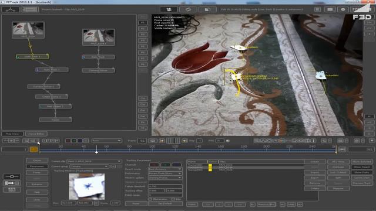Click the Delete button by tracker list
This screenshot has width=376, height=211.
pyautogui.click(x=315, y=188)
